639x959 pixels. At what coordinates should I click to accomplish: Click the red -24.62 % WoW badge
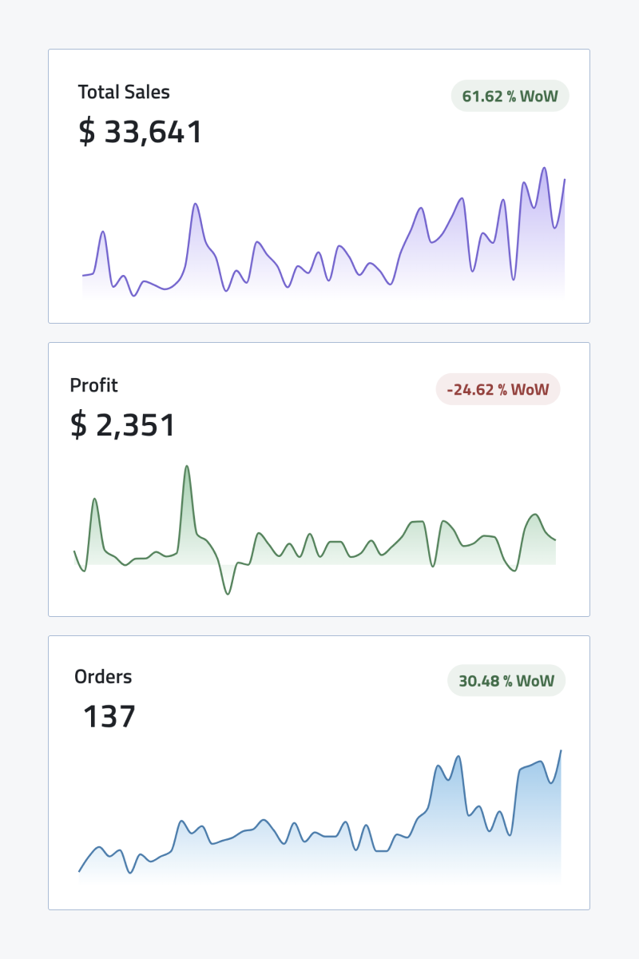[x=498, y=390]
